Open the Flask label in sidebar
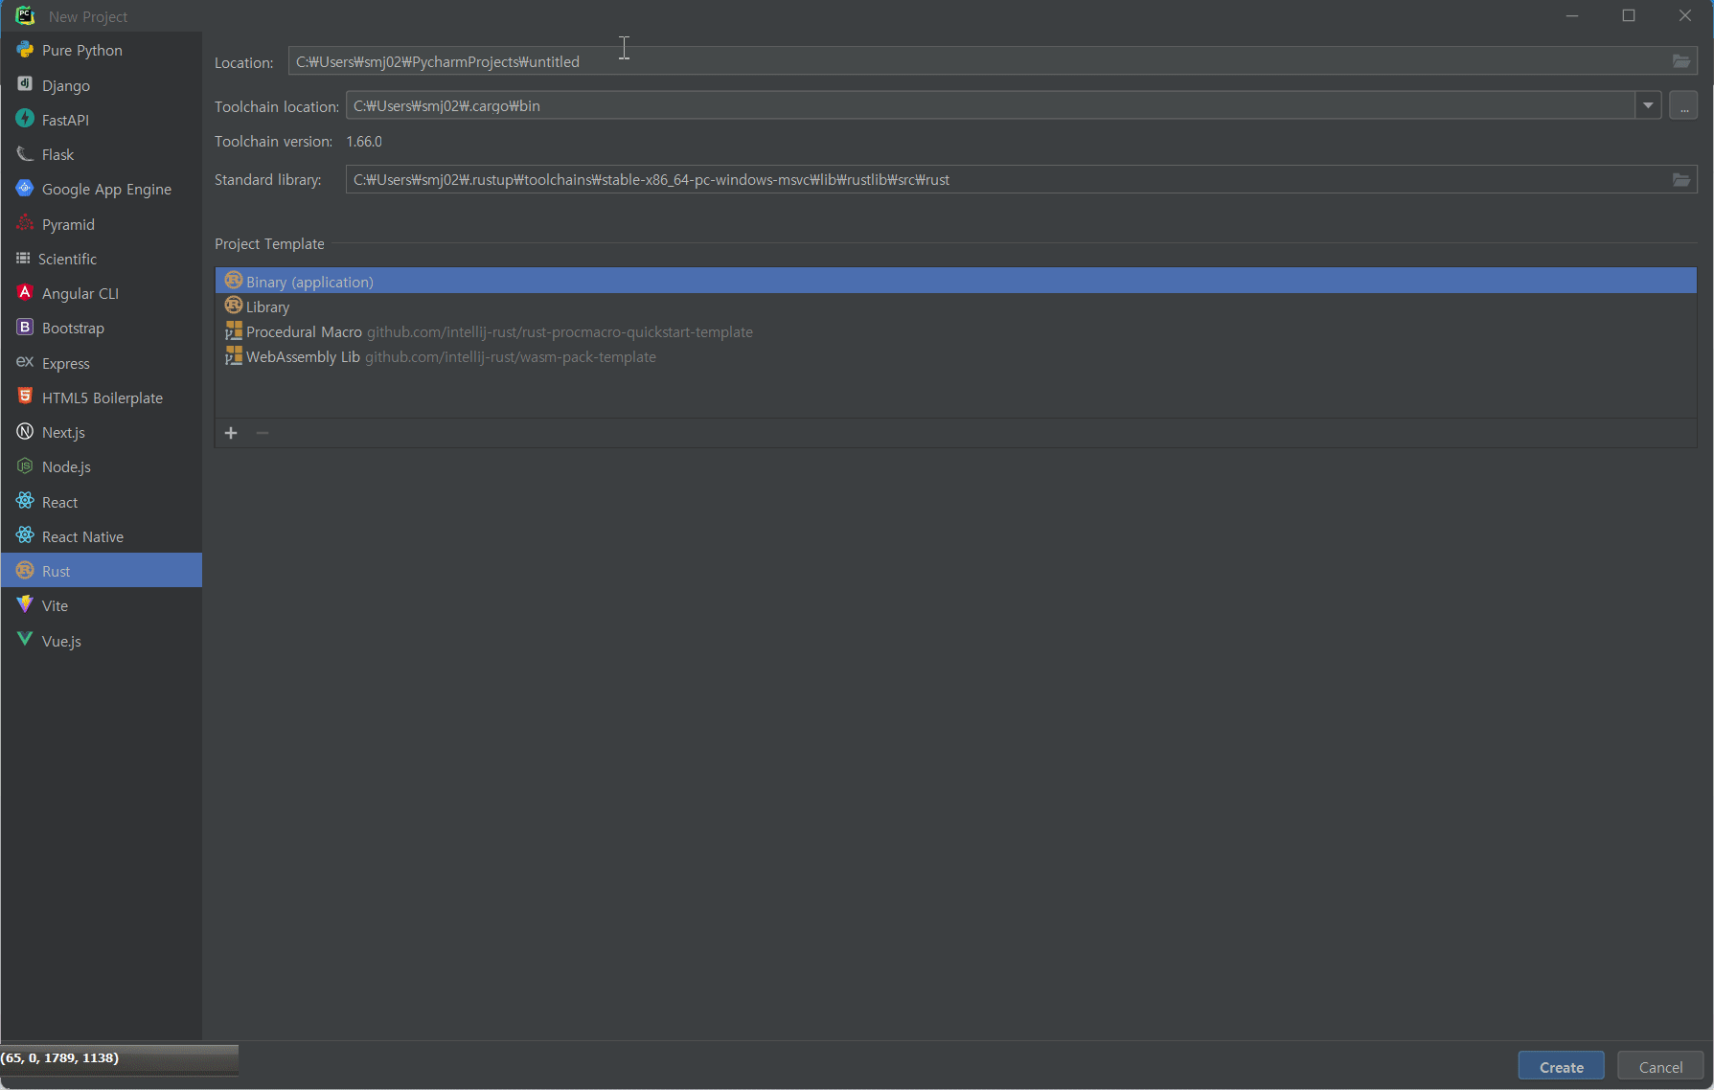Image resolution: width=1714 pixels, height=1090 pixels. 57,154
